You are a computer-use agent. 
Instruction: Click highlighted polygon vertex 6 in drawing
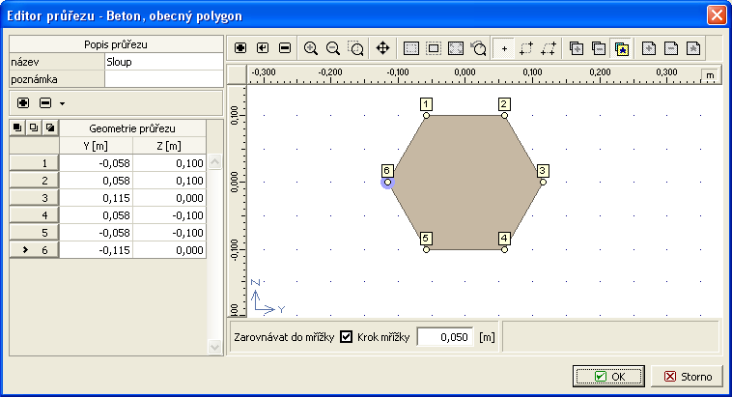387,183
